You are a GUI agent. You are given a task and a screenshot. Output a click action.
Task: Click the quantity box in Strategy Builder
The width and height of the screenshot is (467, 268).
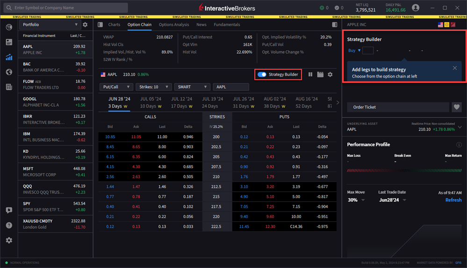(x=368, y=51)
